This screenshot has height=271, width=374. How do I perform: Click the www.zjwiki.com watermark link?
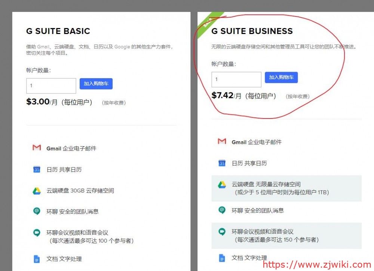(x=316, y=265)
